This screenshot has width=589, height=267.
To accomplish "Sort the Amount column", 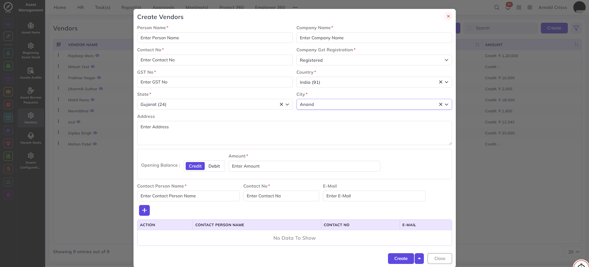I will 576,44.
